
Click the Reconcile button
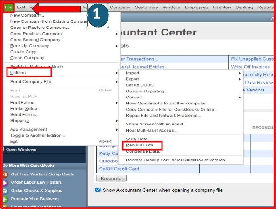click(111, 179)
